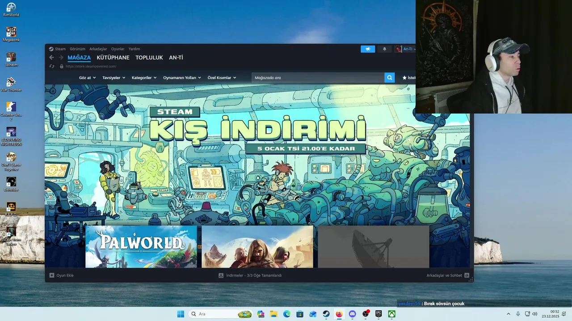Show hidden system tray icons
The height and width of the screenshot is (321, 572).
(x=508, y=314)
